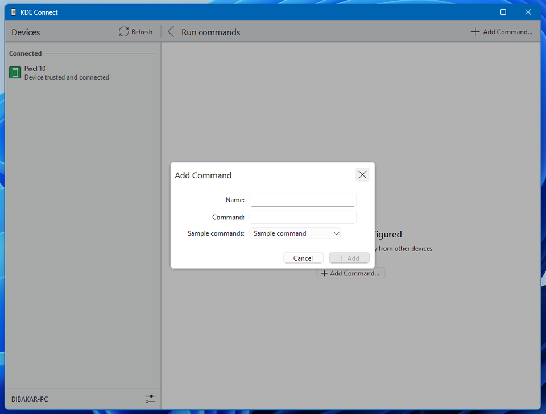The height and width of the screenshot is (414, 546).
Task: Click the plus icon on the center Add Command button
Action: pos(324,273)
